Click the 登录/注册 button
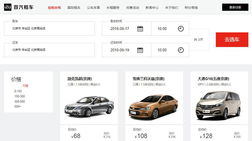 pos(235,7)
